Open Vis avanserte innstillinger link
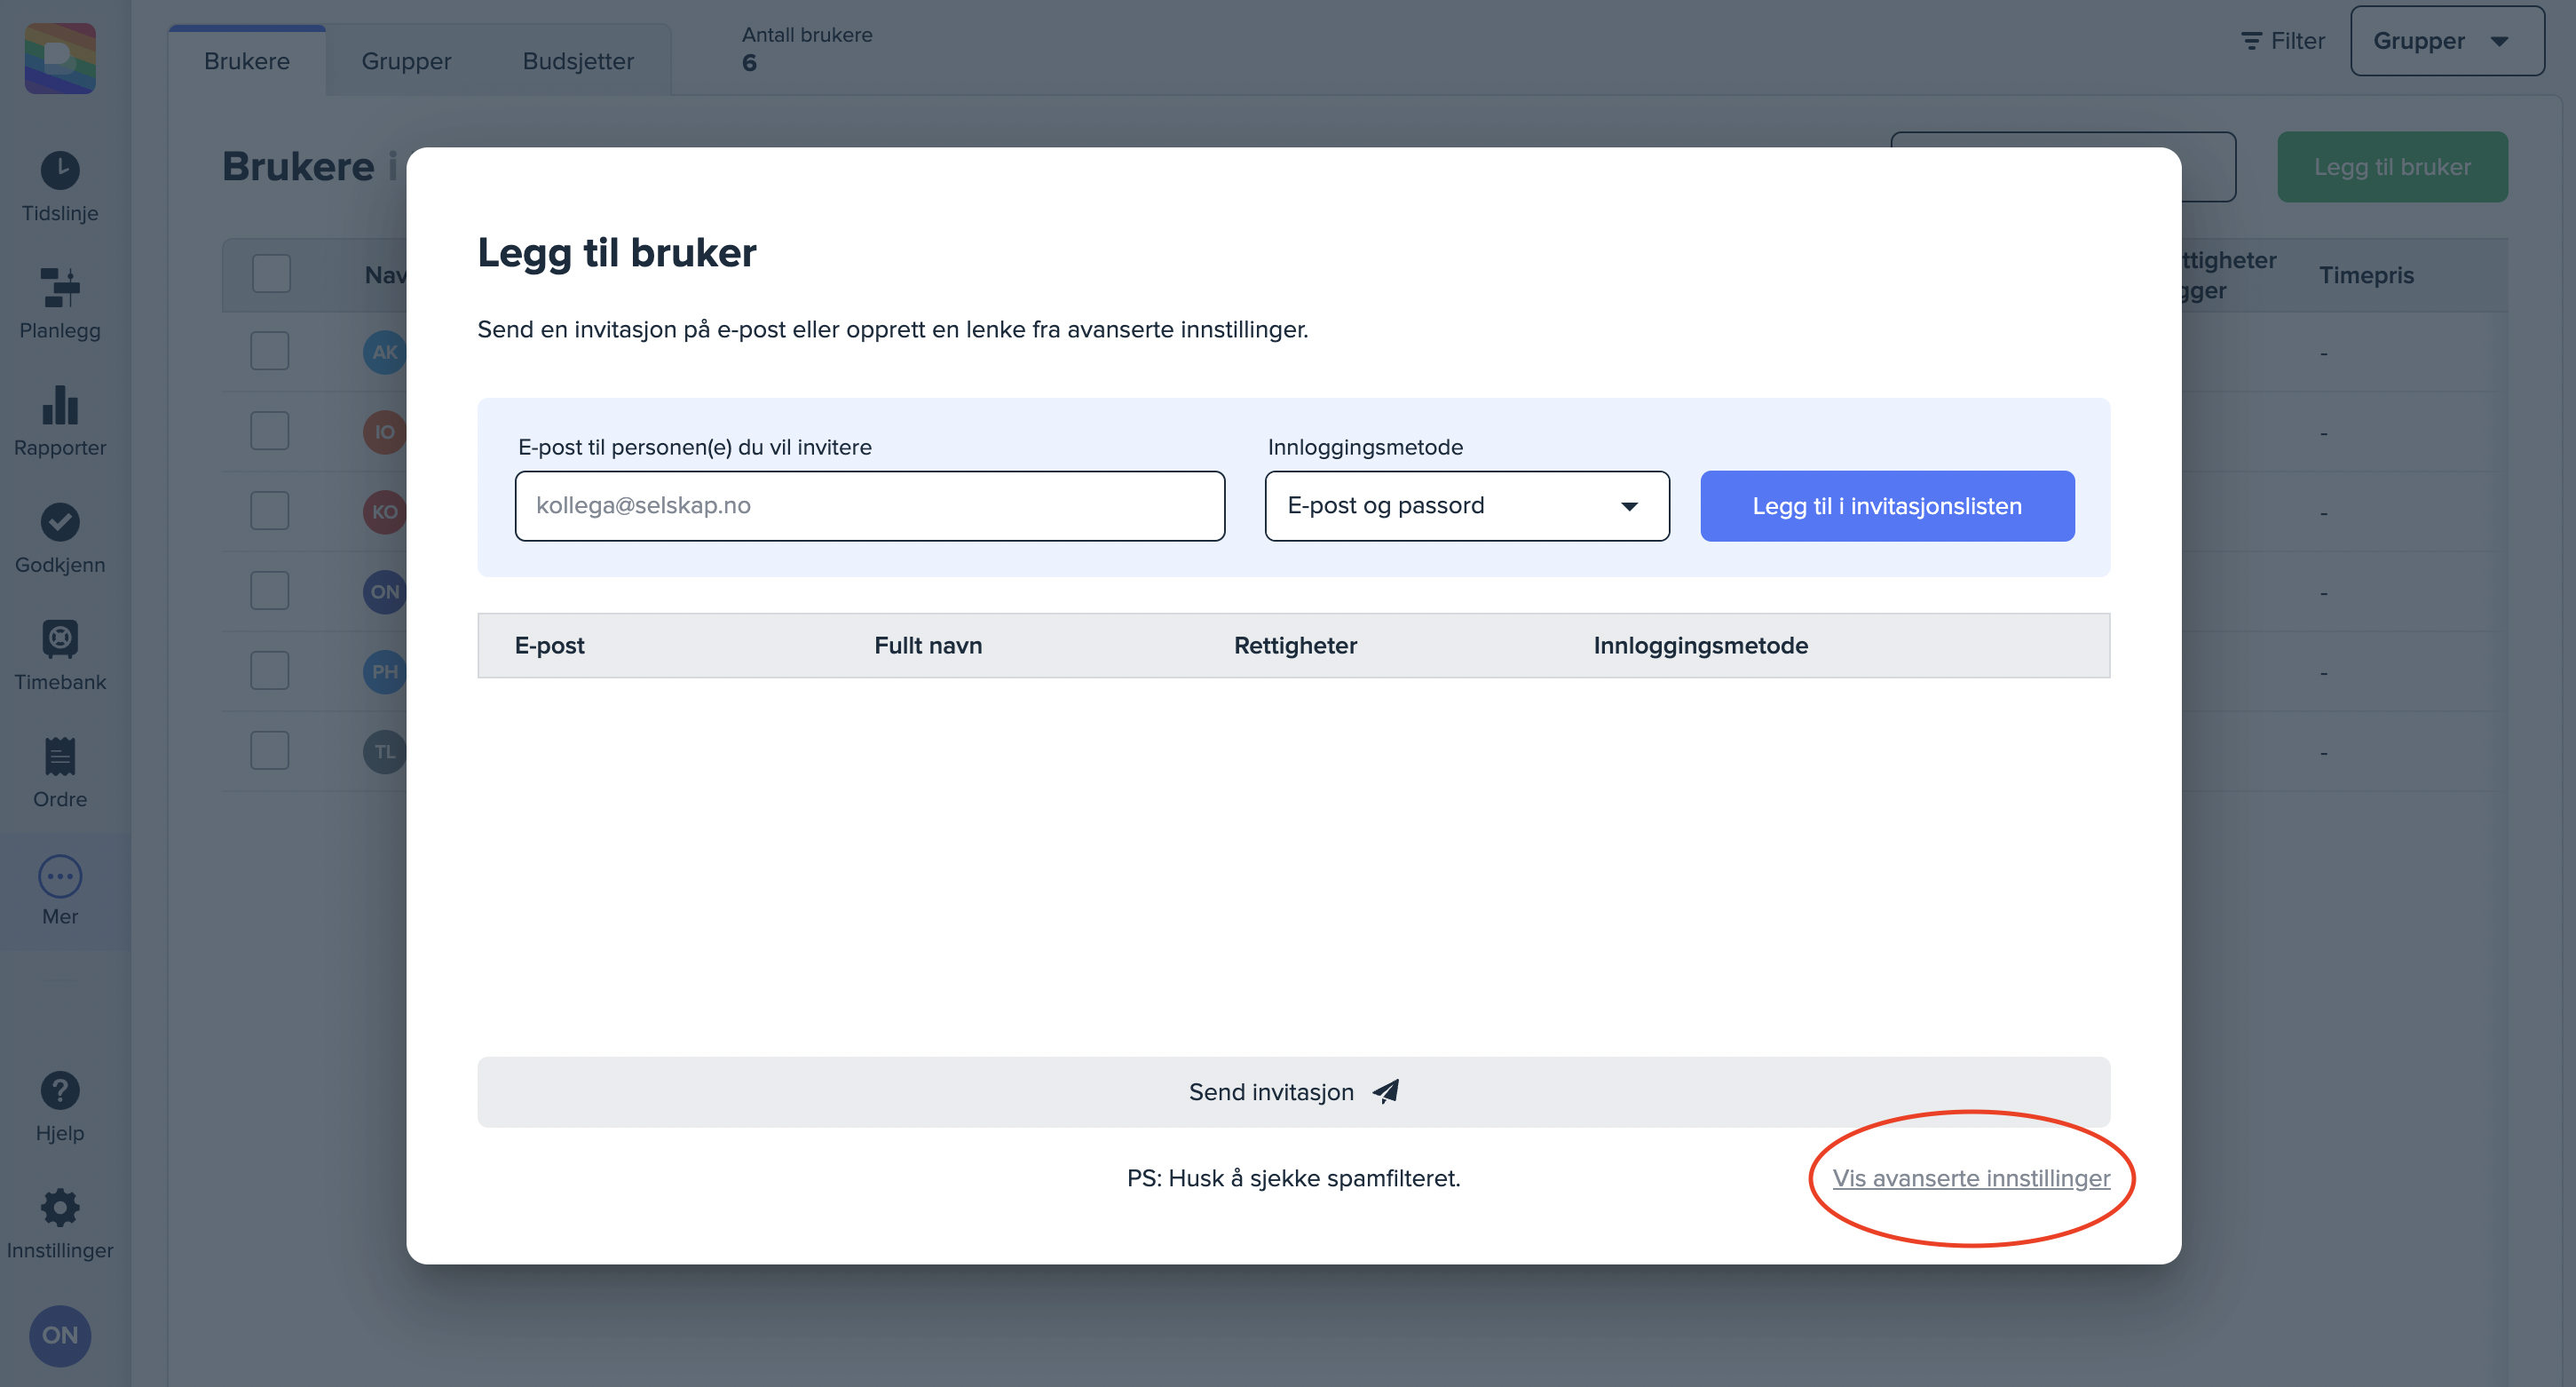 tap(1970, 1178)
